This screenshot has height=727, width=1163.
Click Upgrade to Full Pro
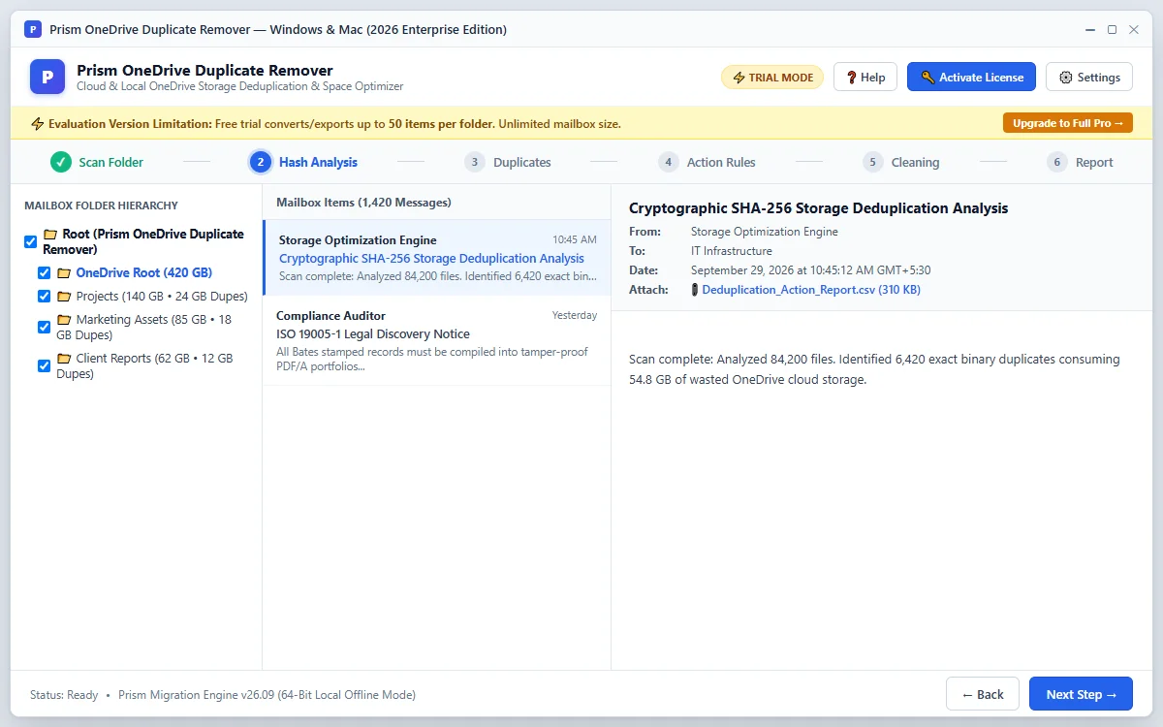1068,123
